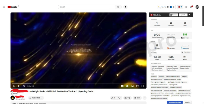Click the video progress bar

[x=78, y=83]
